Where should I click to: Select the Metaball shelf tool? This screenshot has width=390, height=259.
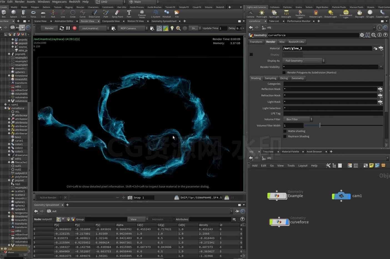tap(167, 14)
